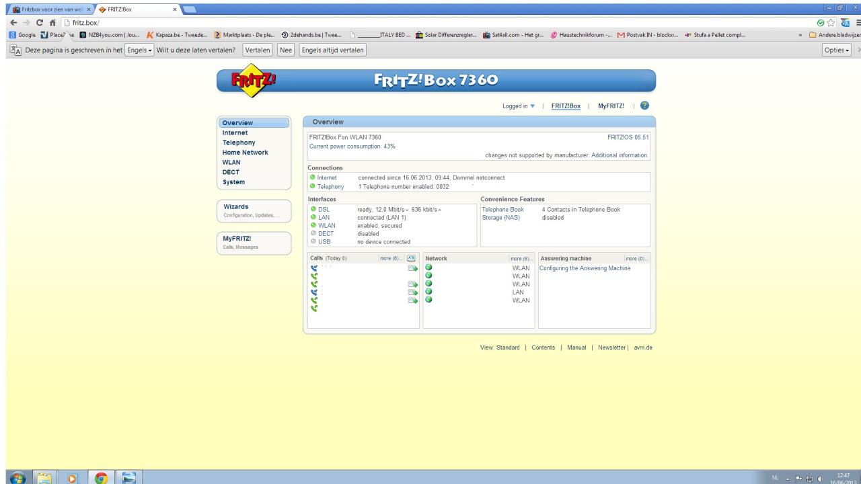Switch the view via the Standard footer link
The height and width of the screenshot is (484, 861).
pos(508,348)
